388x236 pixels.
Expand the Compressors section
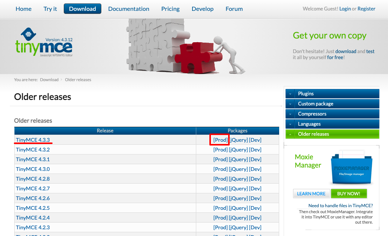tap(332, 114)
